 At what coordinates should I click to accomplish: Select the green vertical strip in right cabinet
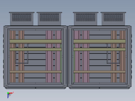[x=74, y=63]
